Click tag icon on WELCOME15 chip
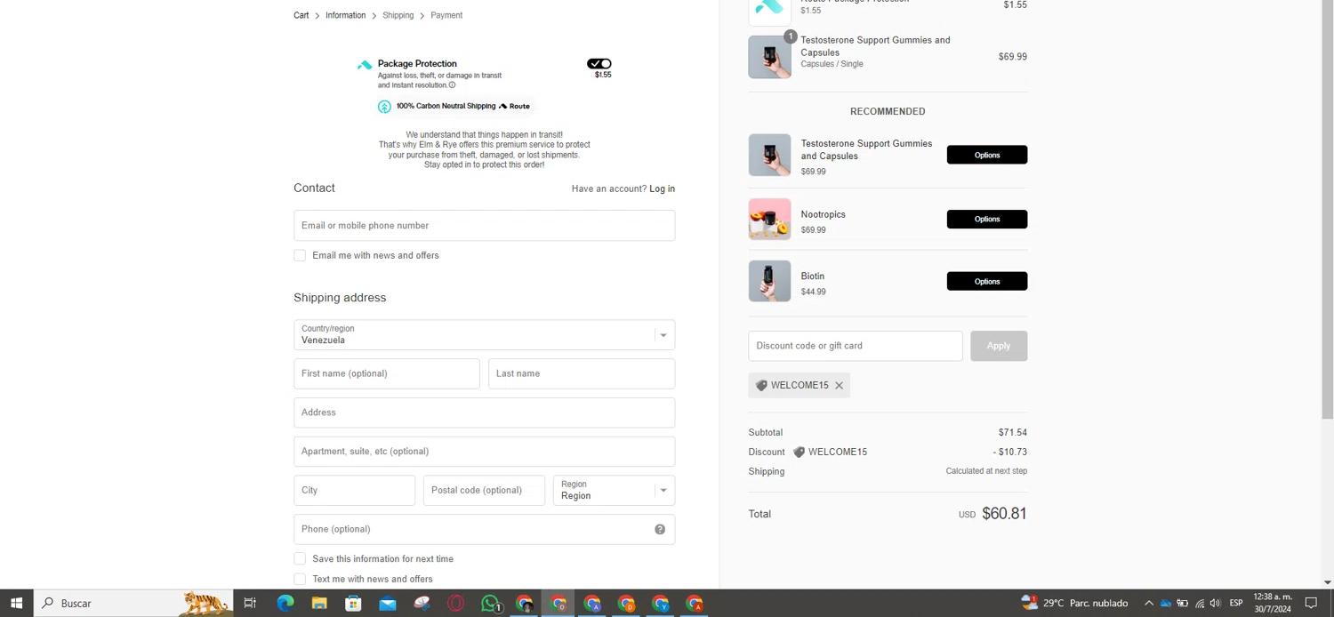Image resolution: width=1334 pixels, height=617 pixels. [x=761, y=386]
